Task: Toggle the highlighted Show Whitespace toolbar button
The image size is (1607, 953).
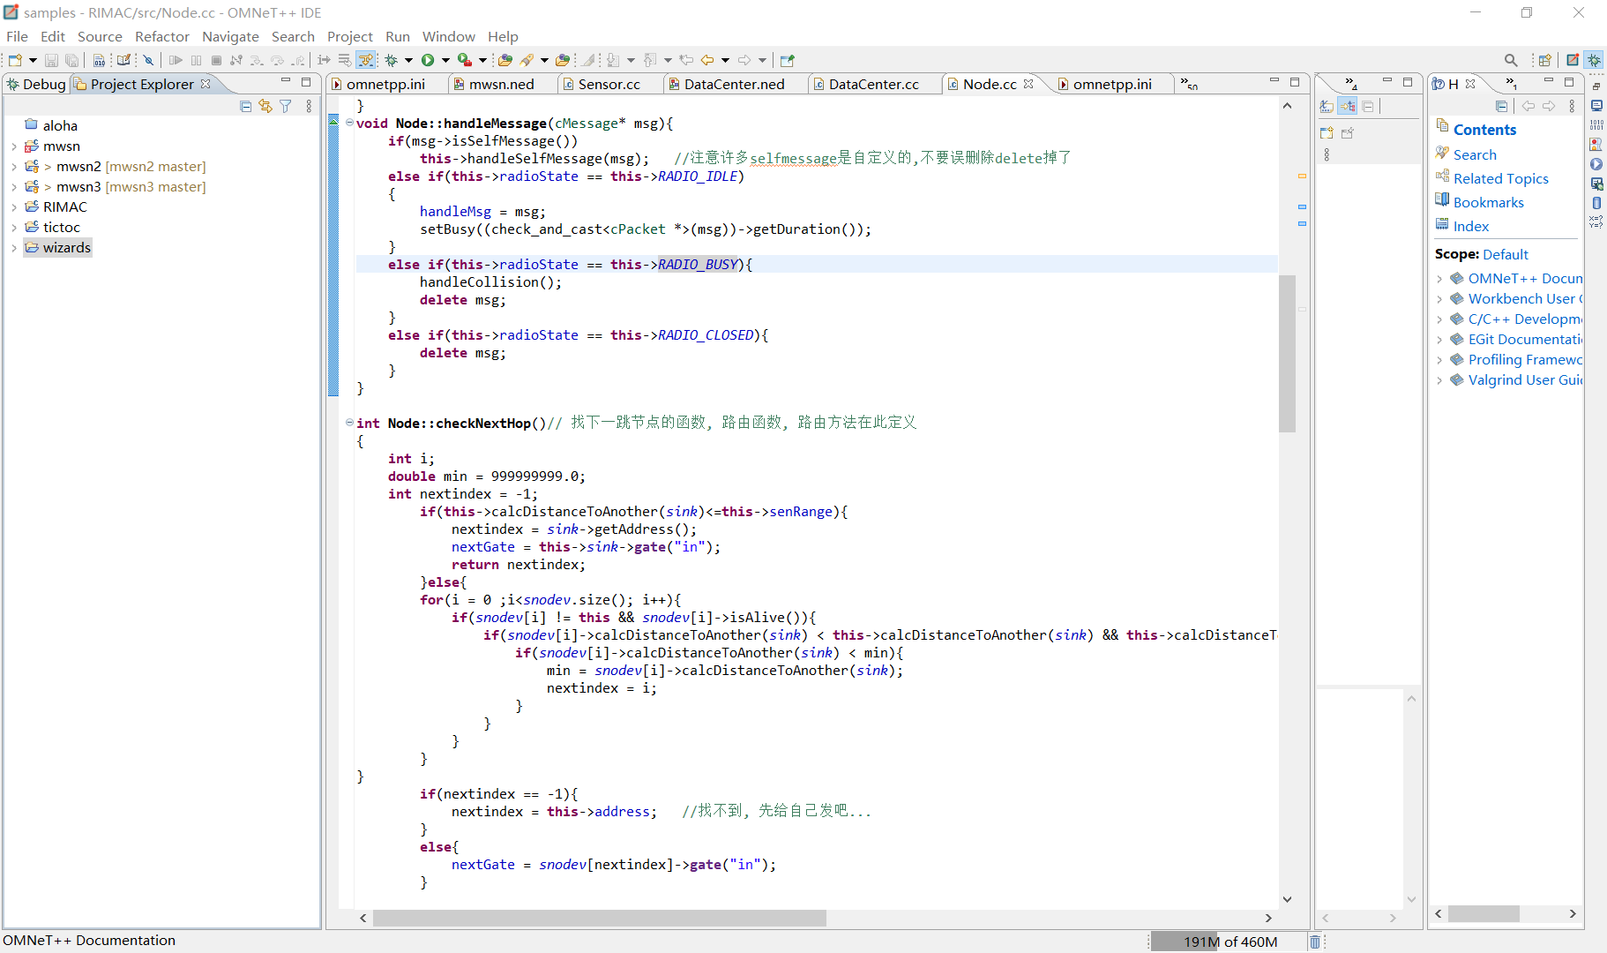Action: click(x=366, y=60)
